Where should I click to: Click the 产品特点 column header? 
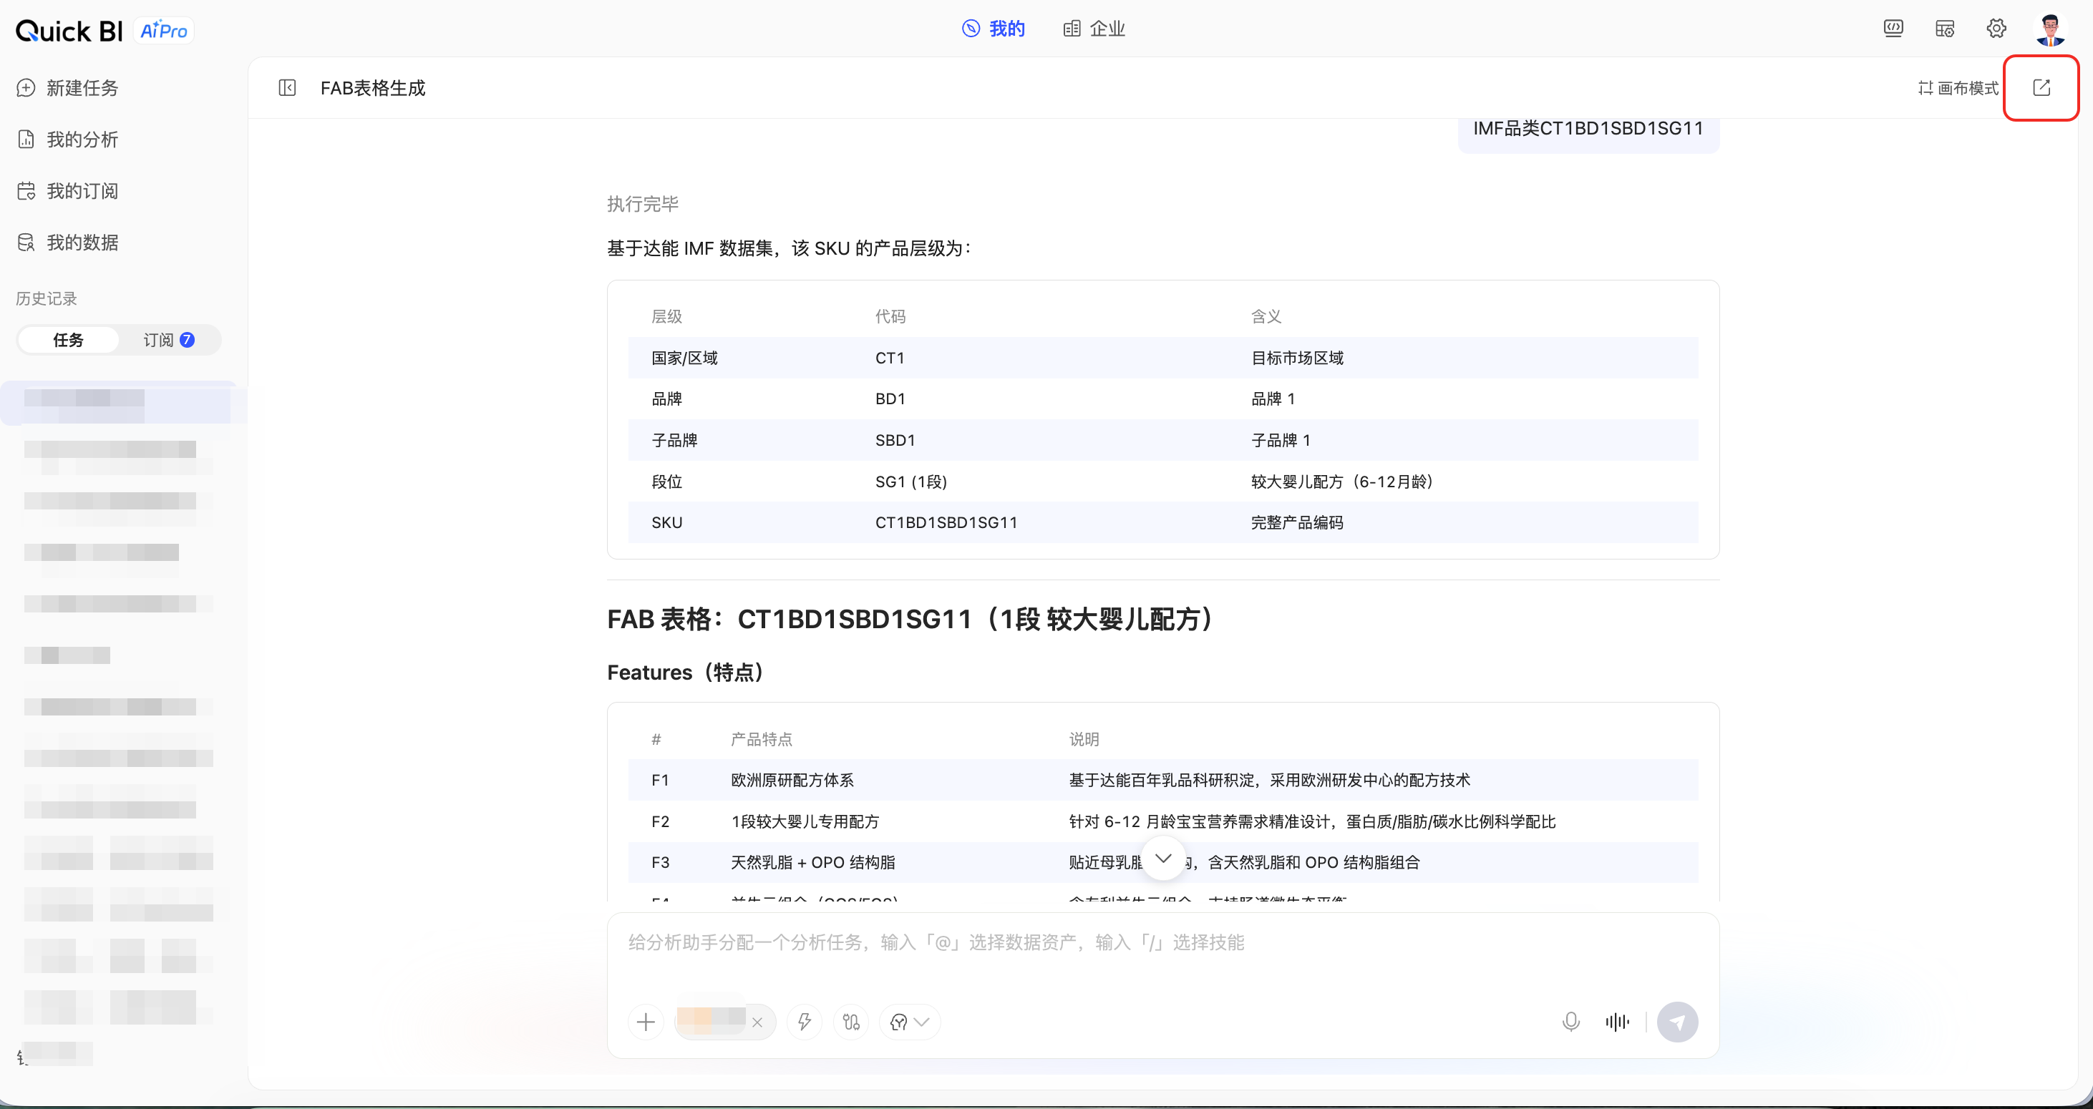coord(762,740)
